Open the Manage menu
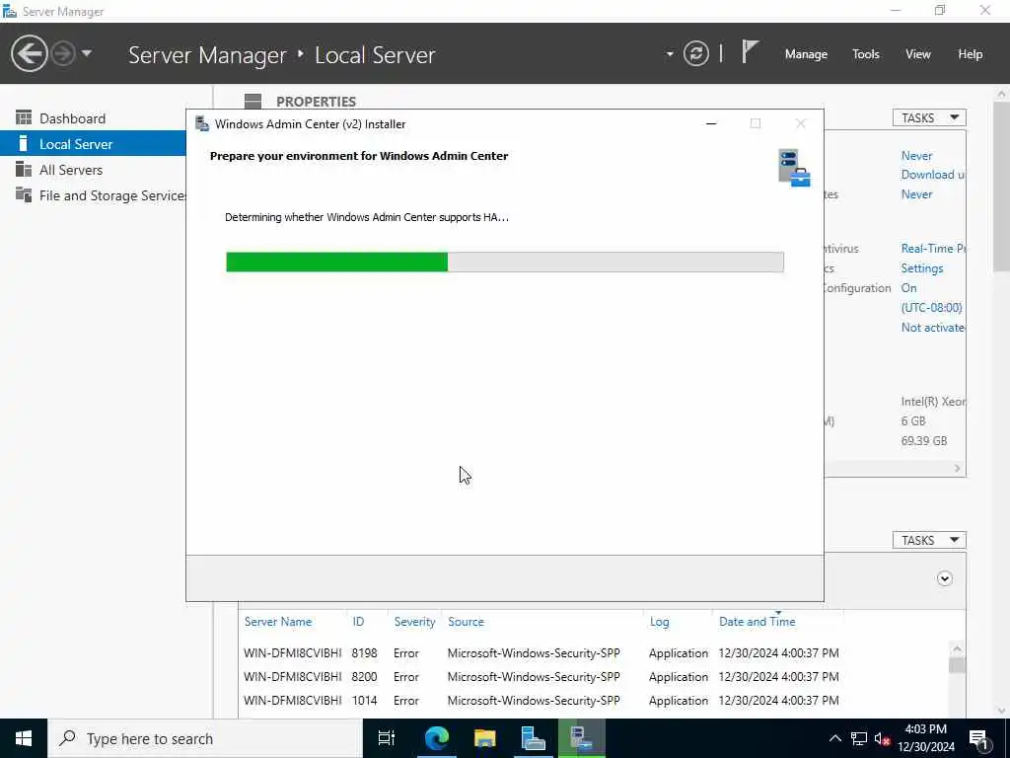Viewport: 1010px width, 758px height. click(806, 54)
